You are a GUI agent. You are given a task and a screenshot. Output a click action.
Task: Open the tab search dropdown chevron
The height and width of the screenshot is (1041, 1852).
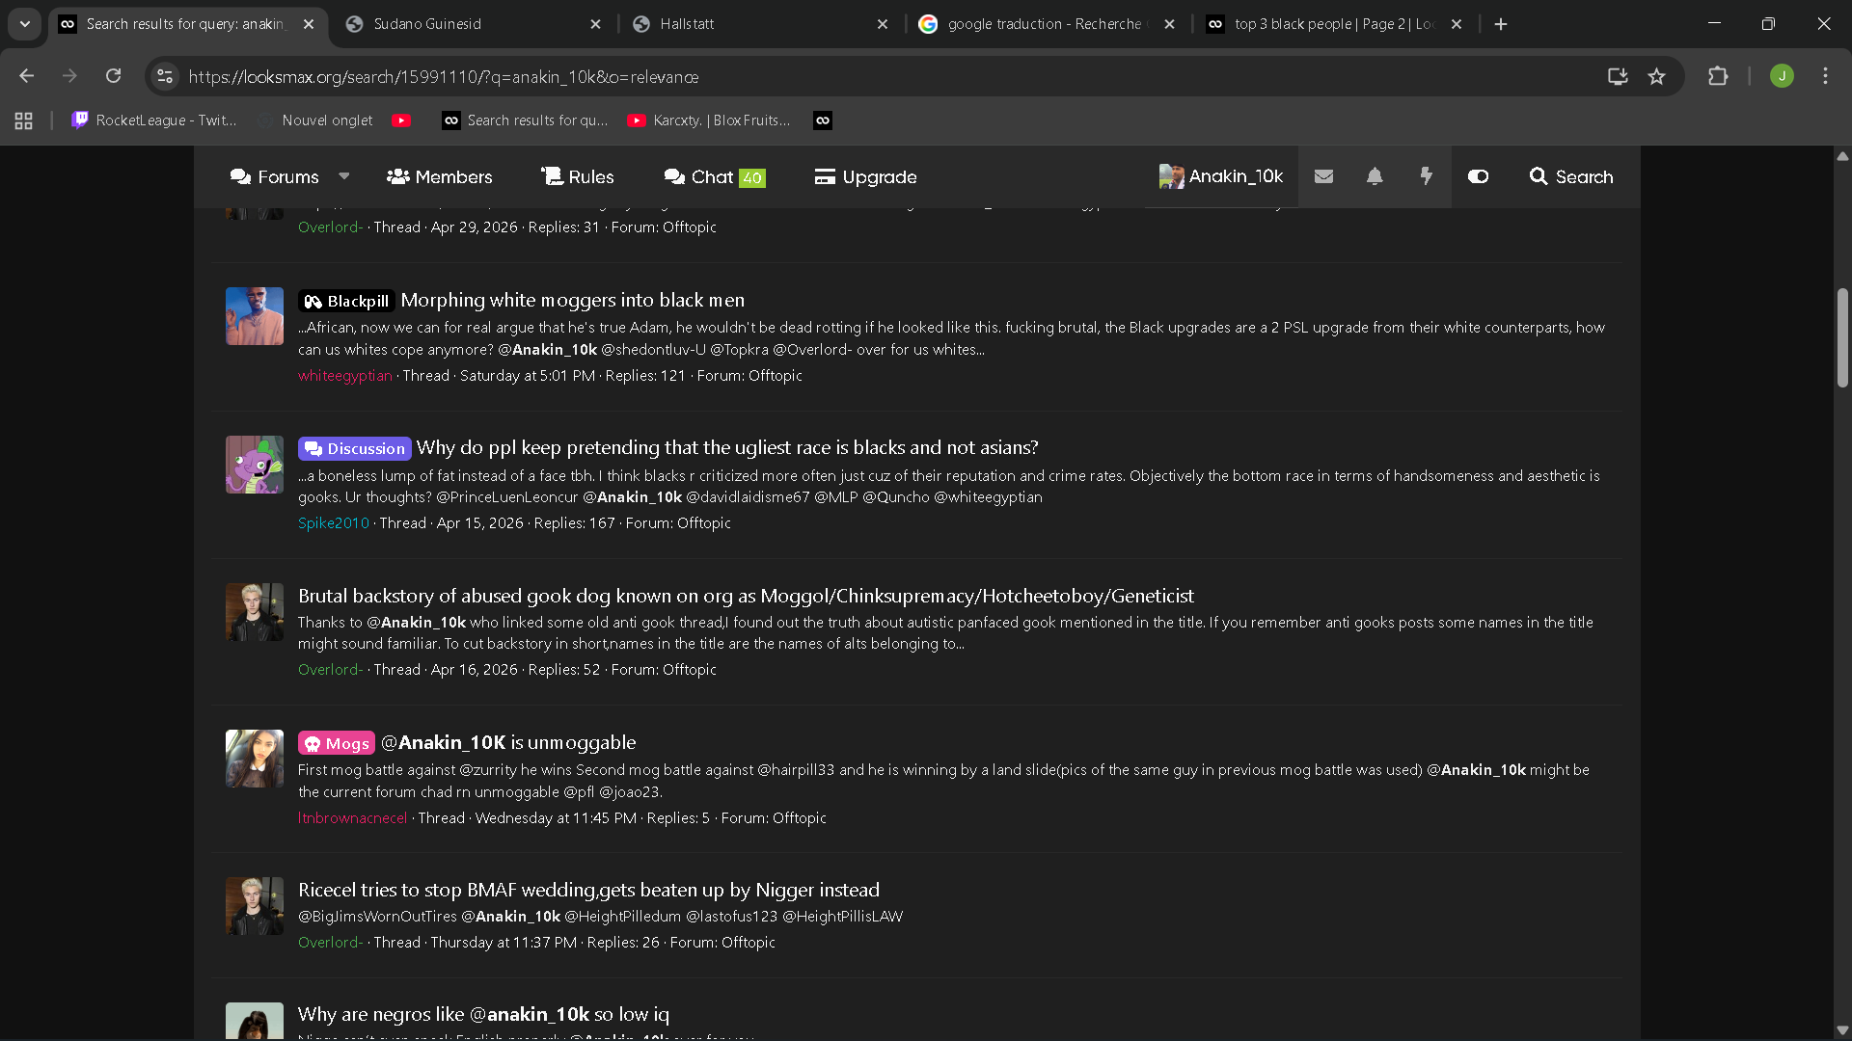tap(25, 24)
